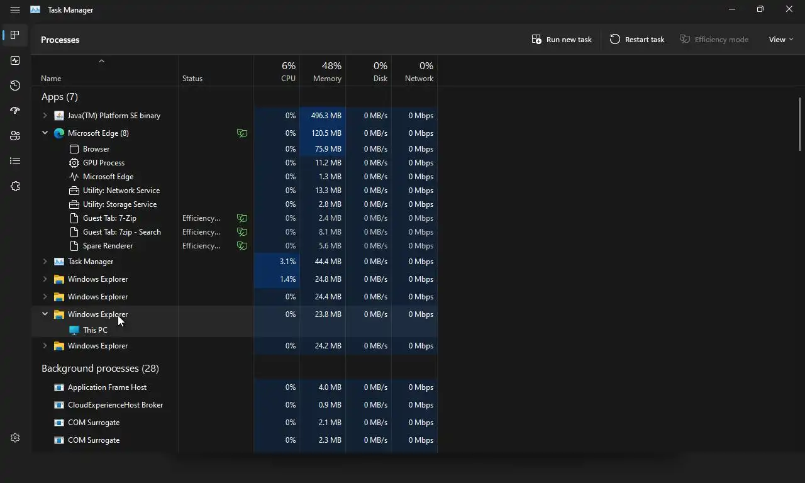
Task: Select the This PC child row
Action: [235, 330]
